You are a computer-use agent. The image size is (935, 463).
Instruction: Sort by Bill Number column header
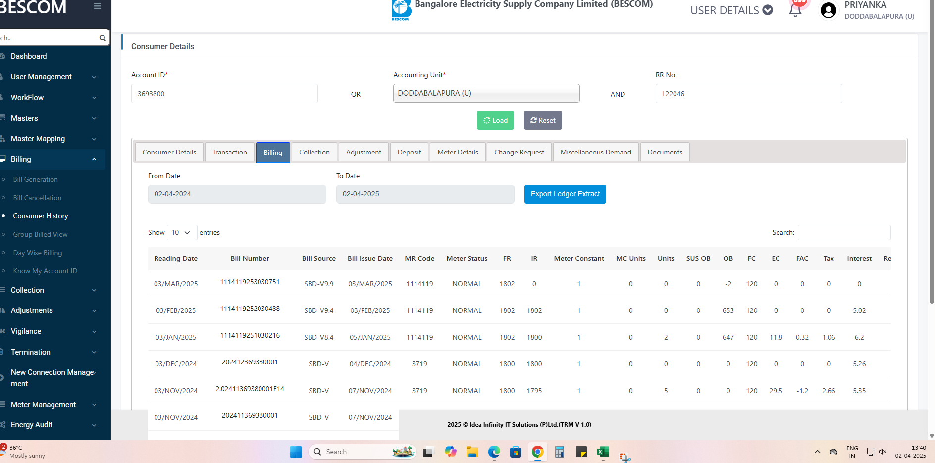pyautogui.click(x=250, y=258)
